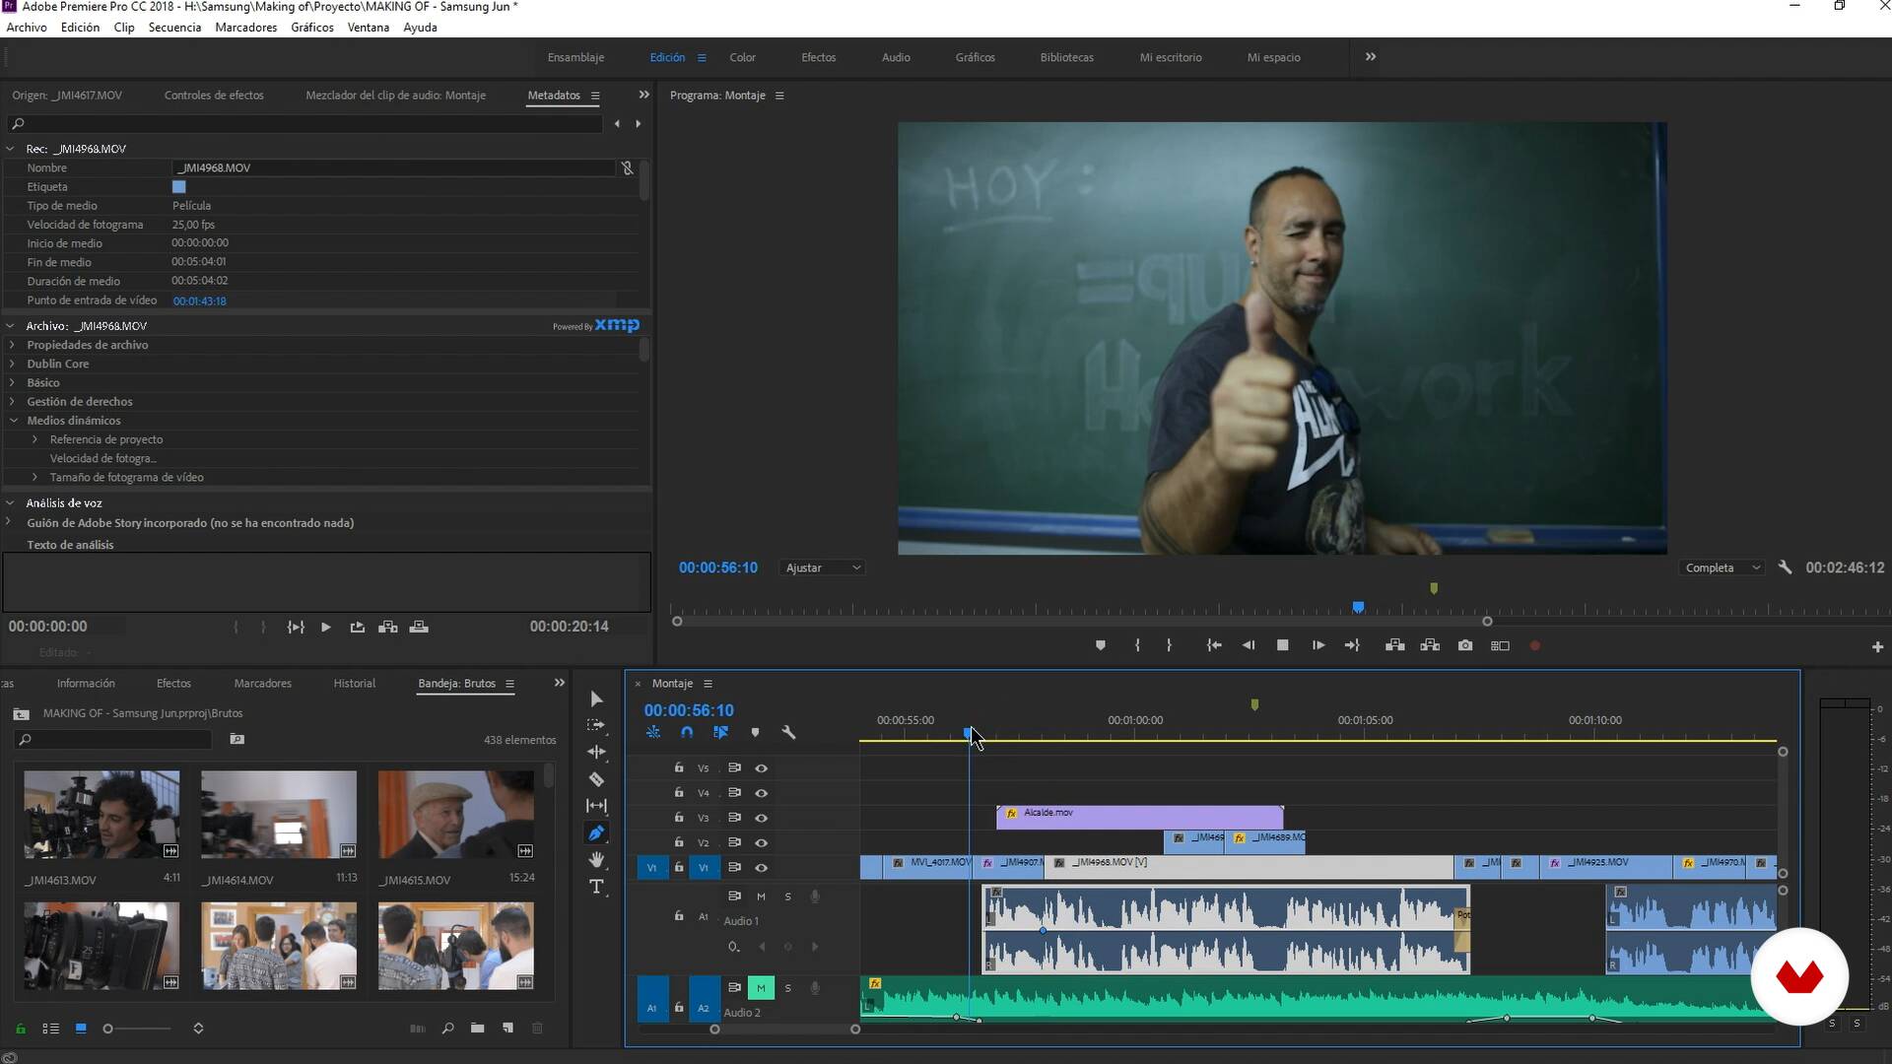Screen dimensions: 1892x1064
Task: Select the _JMI4615.MOV clip thumbnail
Action: [x=455, y=814]
